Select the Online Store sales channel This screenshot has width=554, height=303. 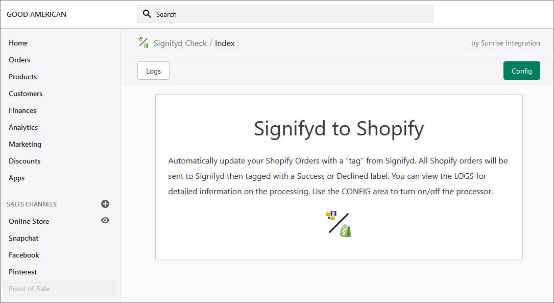29,221
